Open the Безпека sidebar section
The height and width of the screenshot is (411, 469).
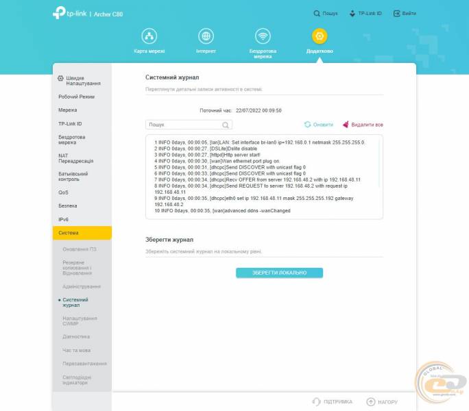[x=68, y=206]
